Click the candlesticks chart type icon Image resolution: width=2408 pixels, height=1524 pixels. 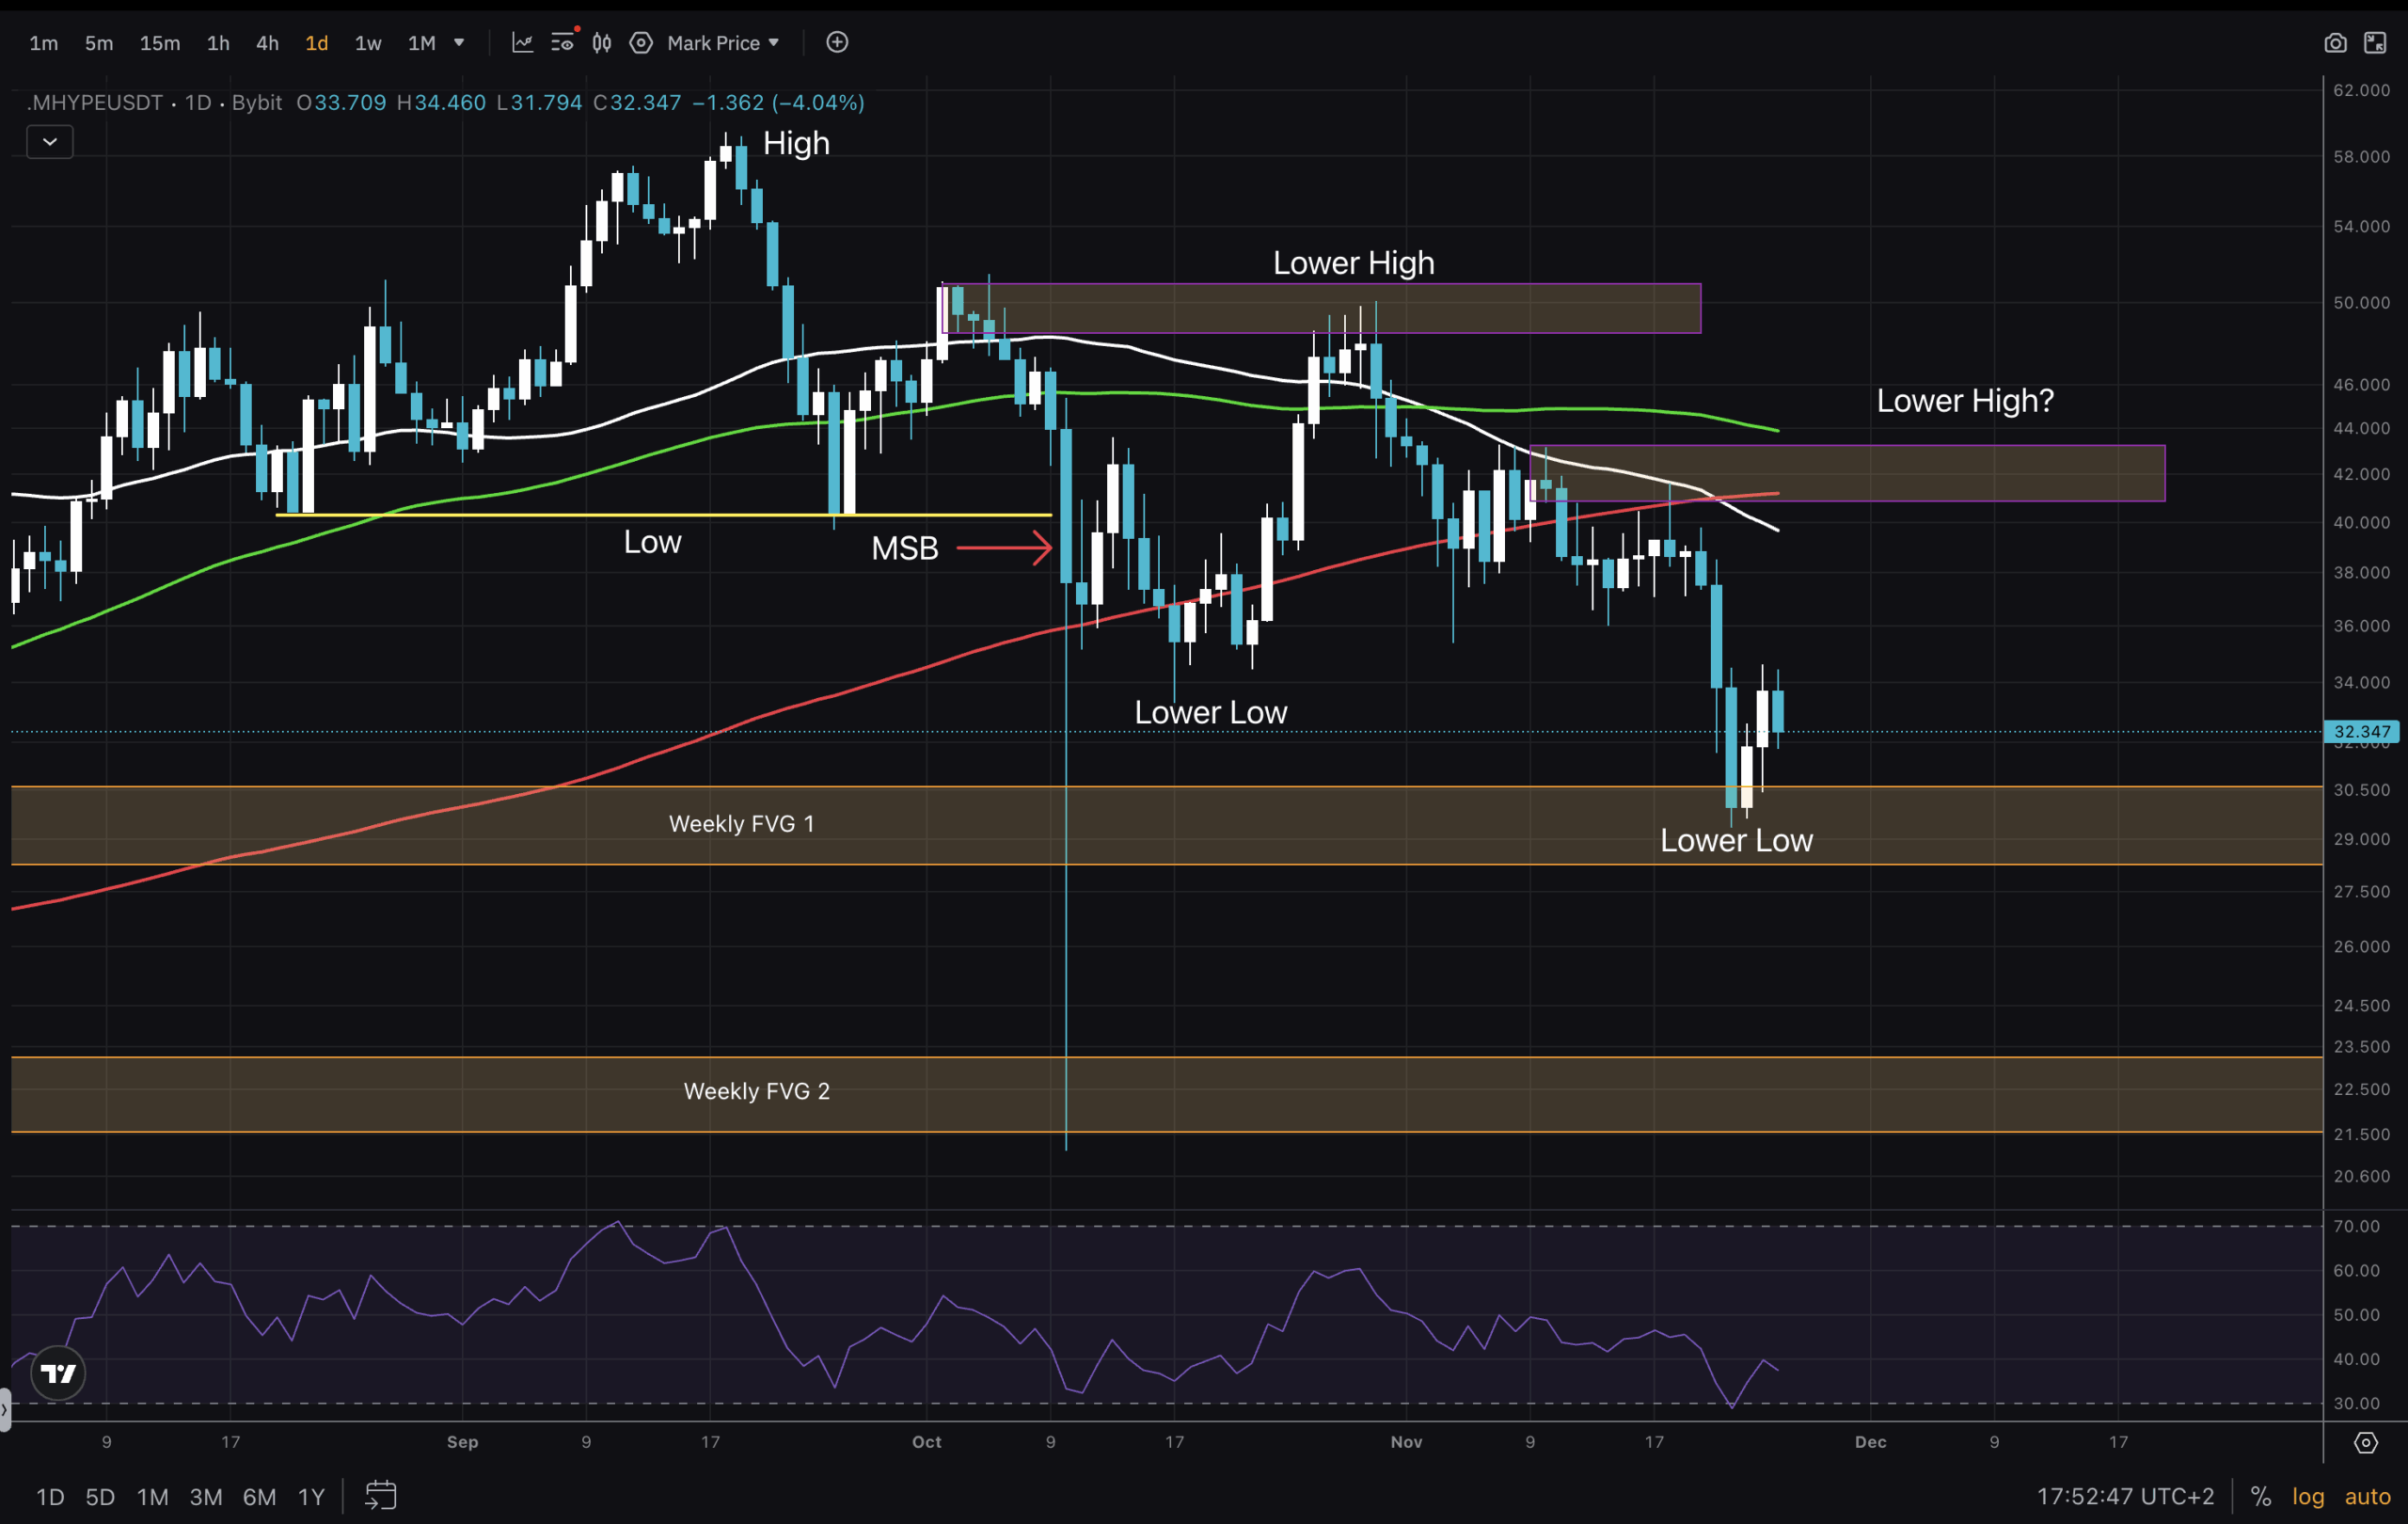pos(601,42)
